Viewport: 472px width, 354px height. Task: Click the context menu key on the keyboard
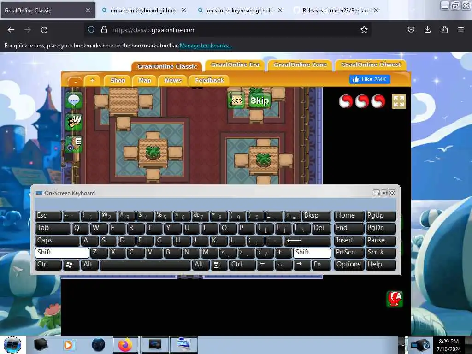(219, 265)
